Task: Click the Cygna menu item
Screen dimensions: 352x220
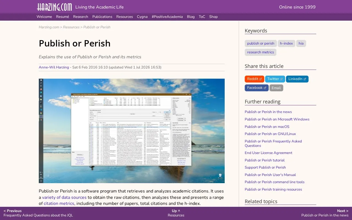Action: (x=142, y=17)
